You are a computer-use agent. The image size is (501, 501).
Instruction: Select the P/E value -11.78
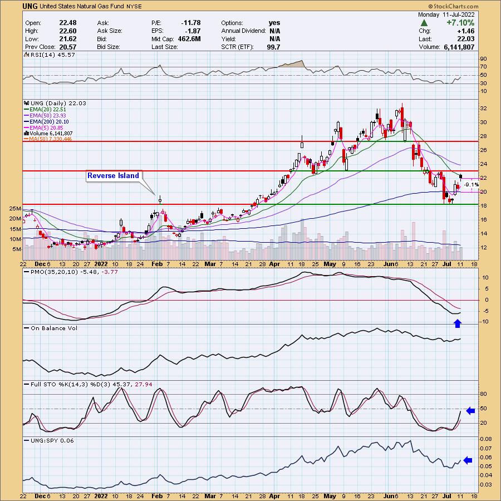[x=191, y=23]
